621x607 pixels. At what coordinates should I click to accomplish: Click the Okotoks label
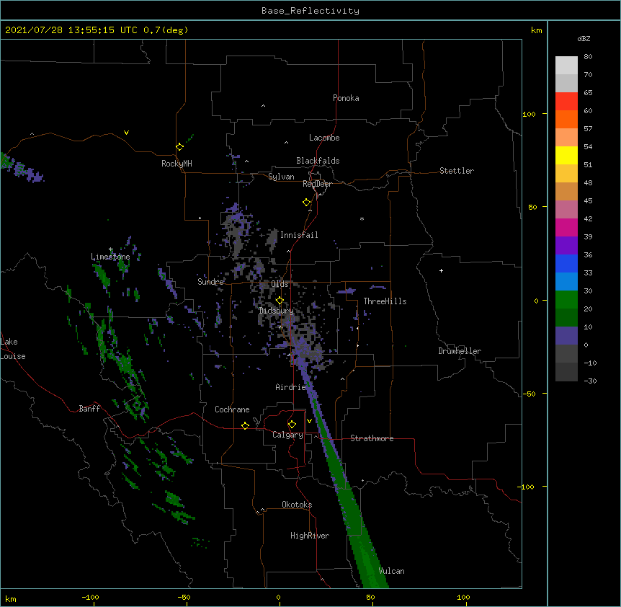(297, 505)
